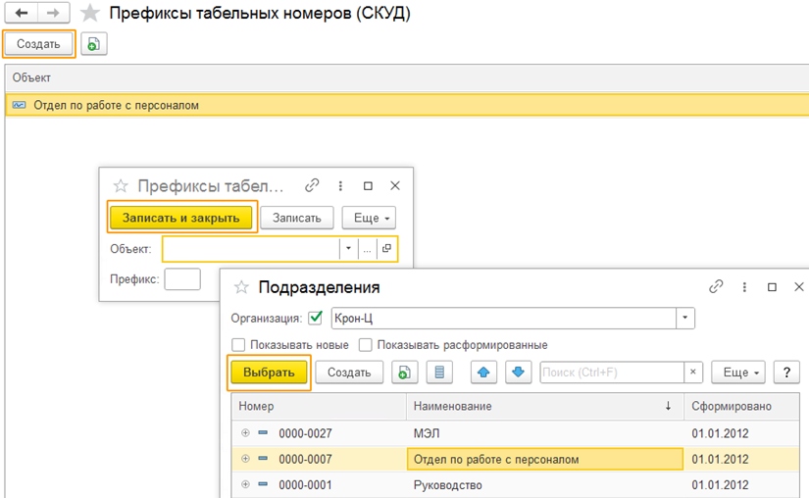Expand the МЭЛ tree row

[x=244, y=432]
